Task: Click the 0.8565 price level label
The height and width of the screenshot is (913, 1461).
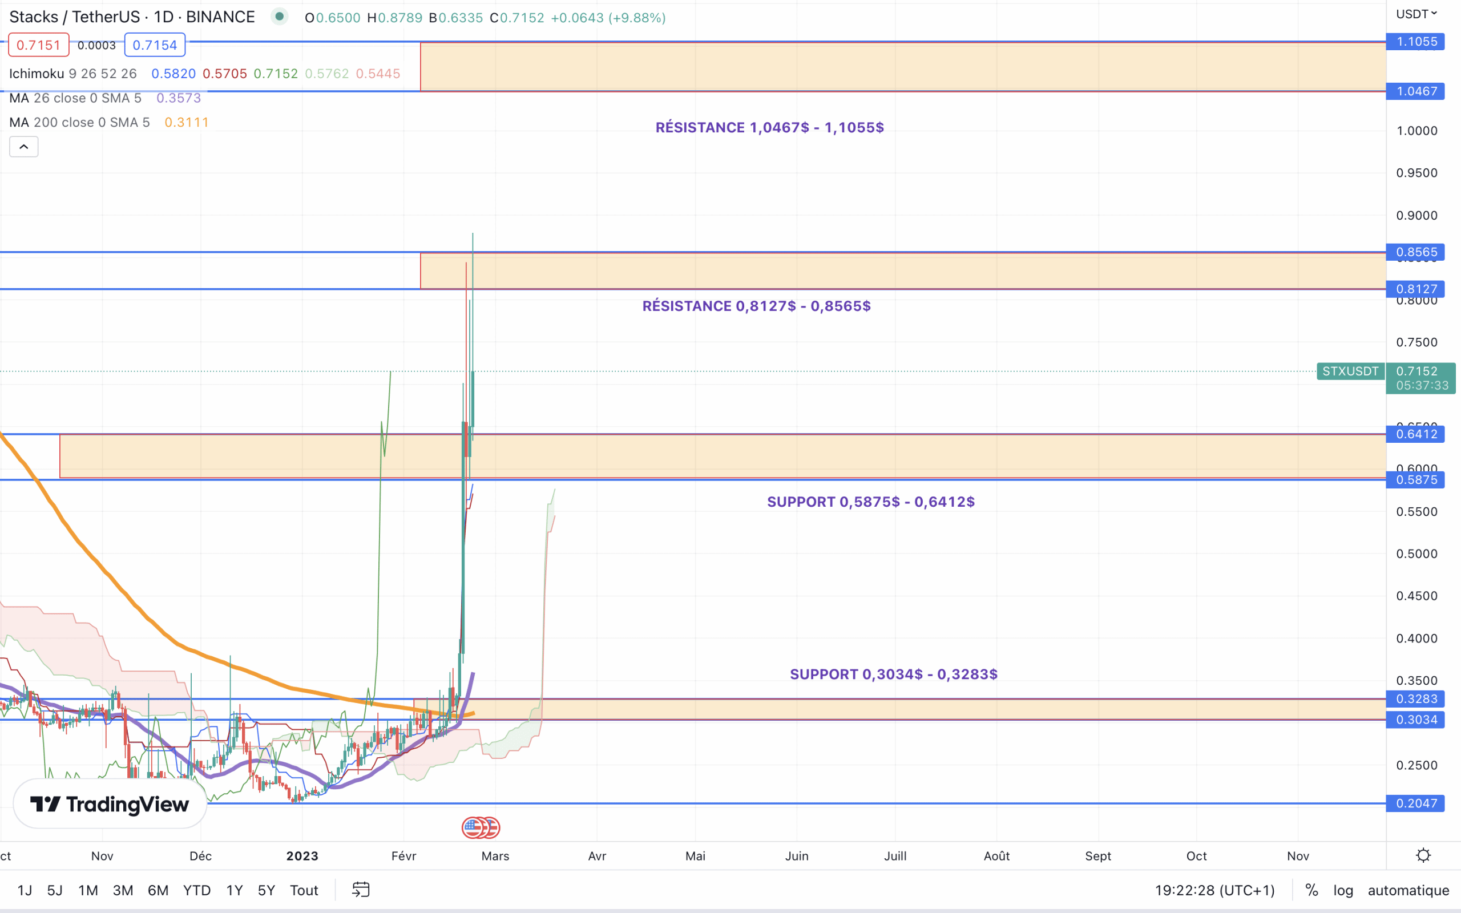Action: point(1416,252)
